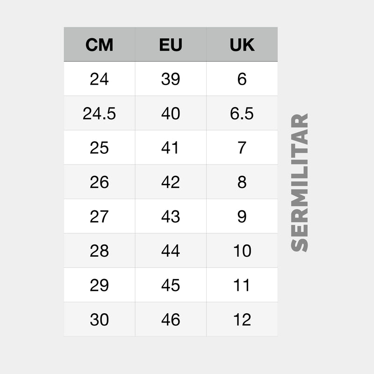Click the 30 cm size cell
This screenshot has height=374, width=374.
pyautogui.click(x=99, y=320)
